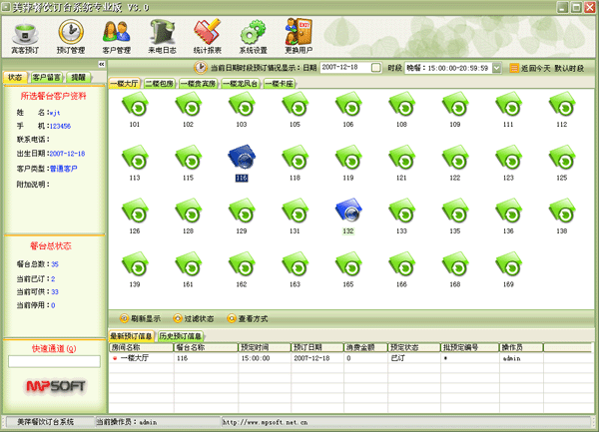Collapse the left sidebar panel arrow
This screenshot has height=432, width=599.
tap(101, 65)
